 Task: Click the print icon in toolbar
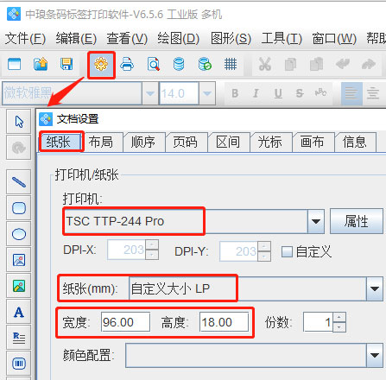pos(127,64)
